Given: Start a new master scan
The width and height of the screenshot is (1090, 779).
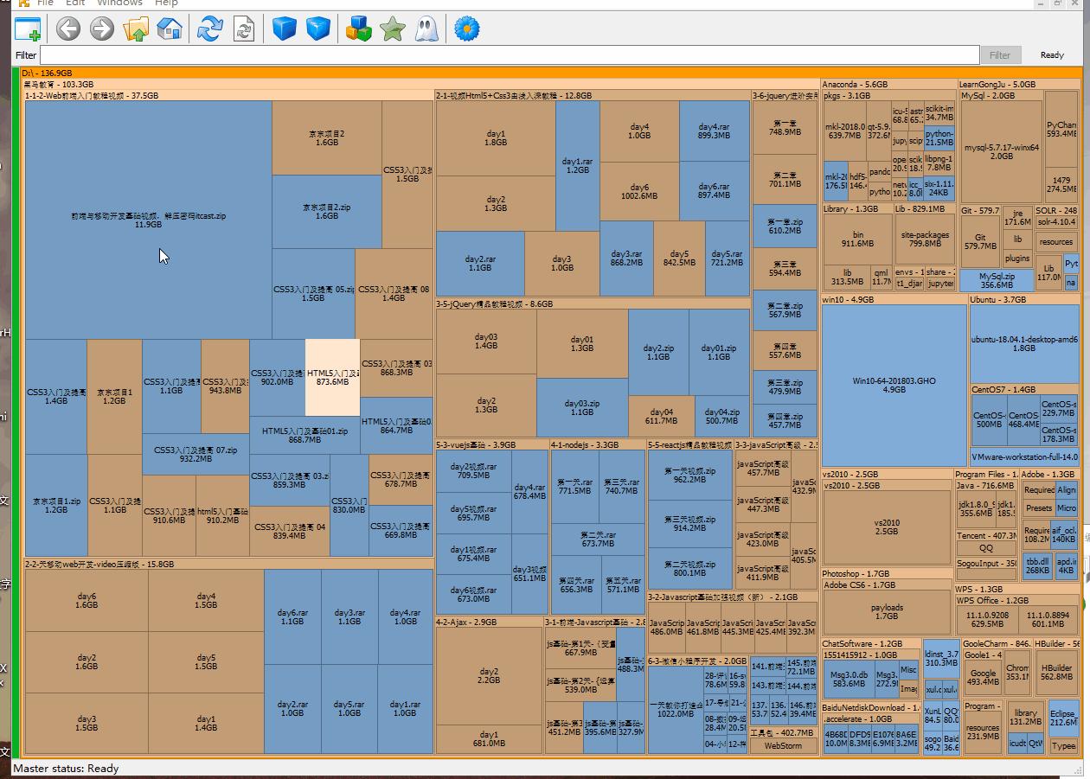Looking at the screenshot, I should click(210, 29).
